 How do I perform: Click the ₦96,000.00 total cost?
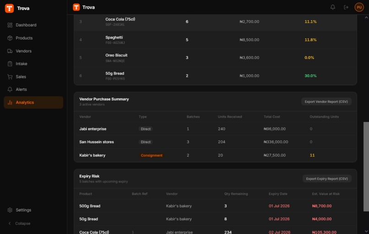275,129
